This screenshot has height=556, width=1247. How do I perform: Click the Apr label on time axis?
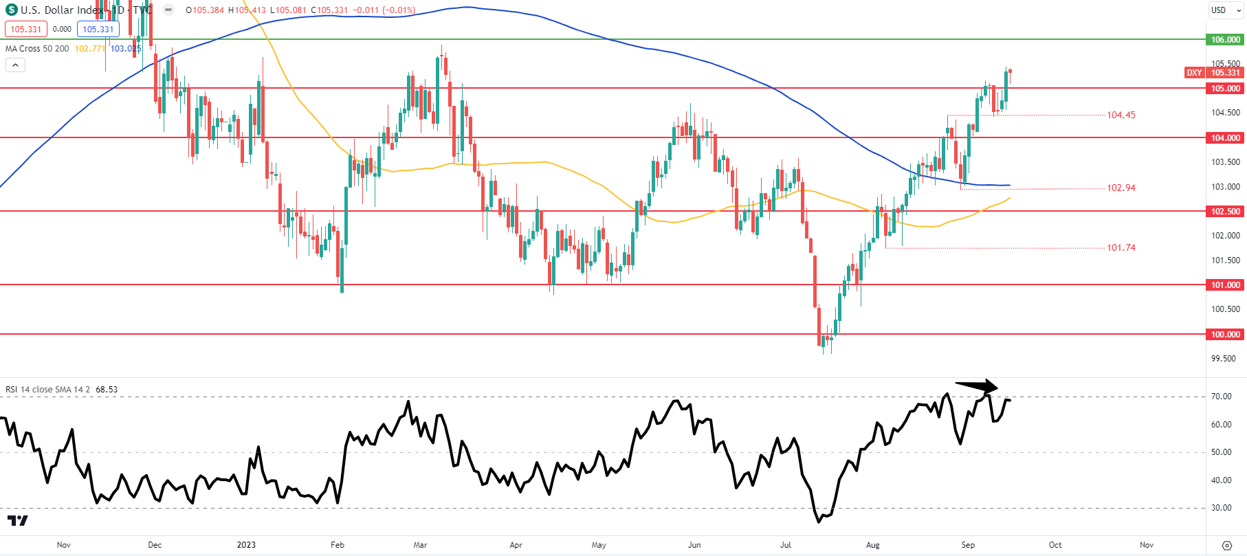tap(516, 545)
